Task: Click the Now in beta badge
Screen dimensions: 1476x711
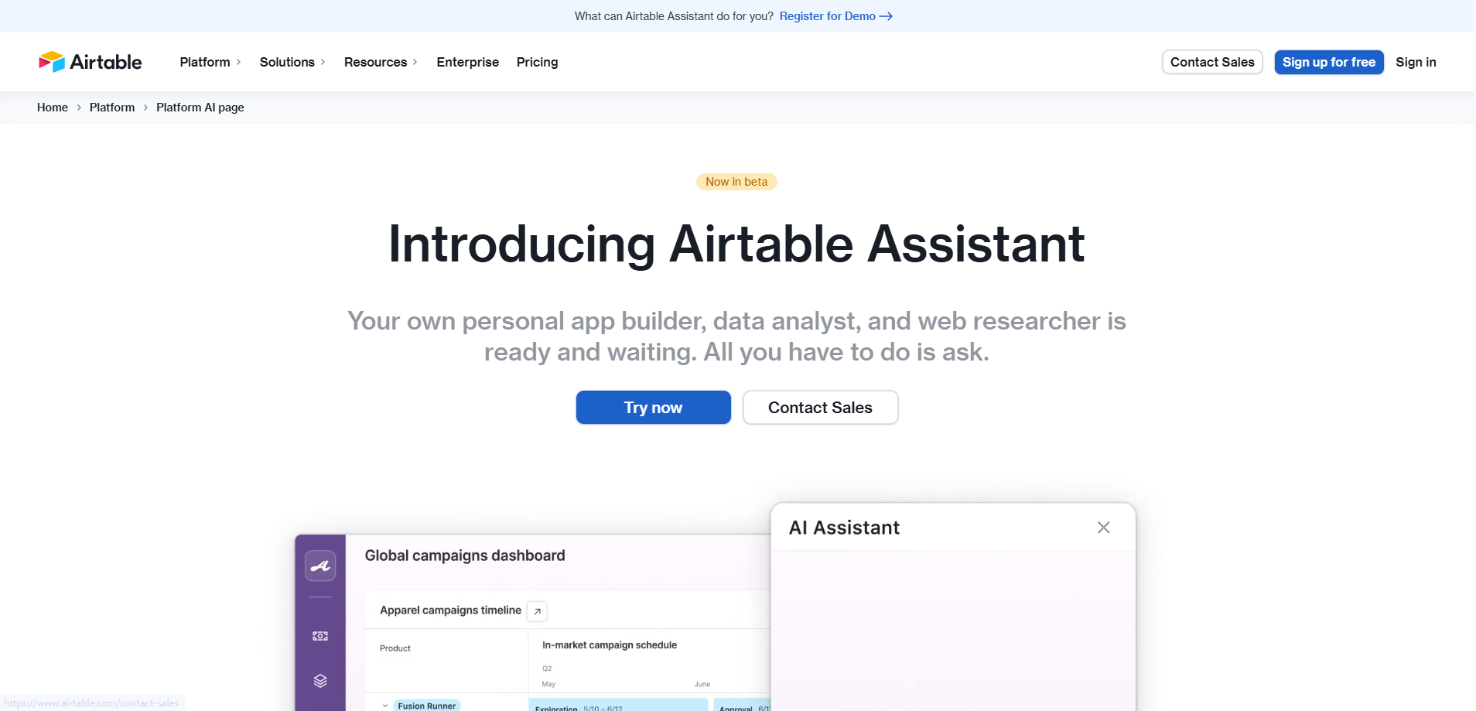Action: pyautogui.click(x=736, y=181)
